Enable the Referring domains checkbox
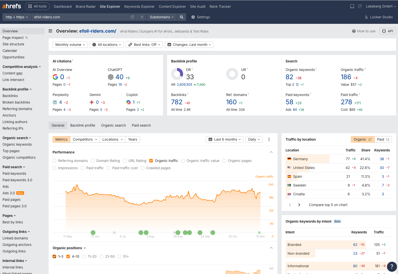The width and height of the screenshot is (398, 274). 54,161
